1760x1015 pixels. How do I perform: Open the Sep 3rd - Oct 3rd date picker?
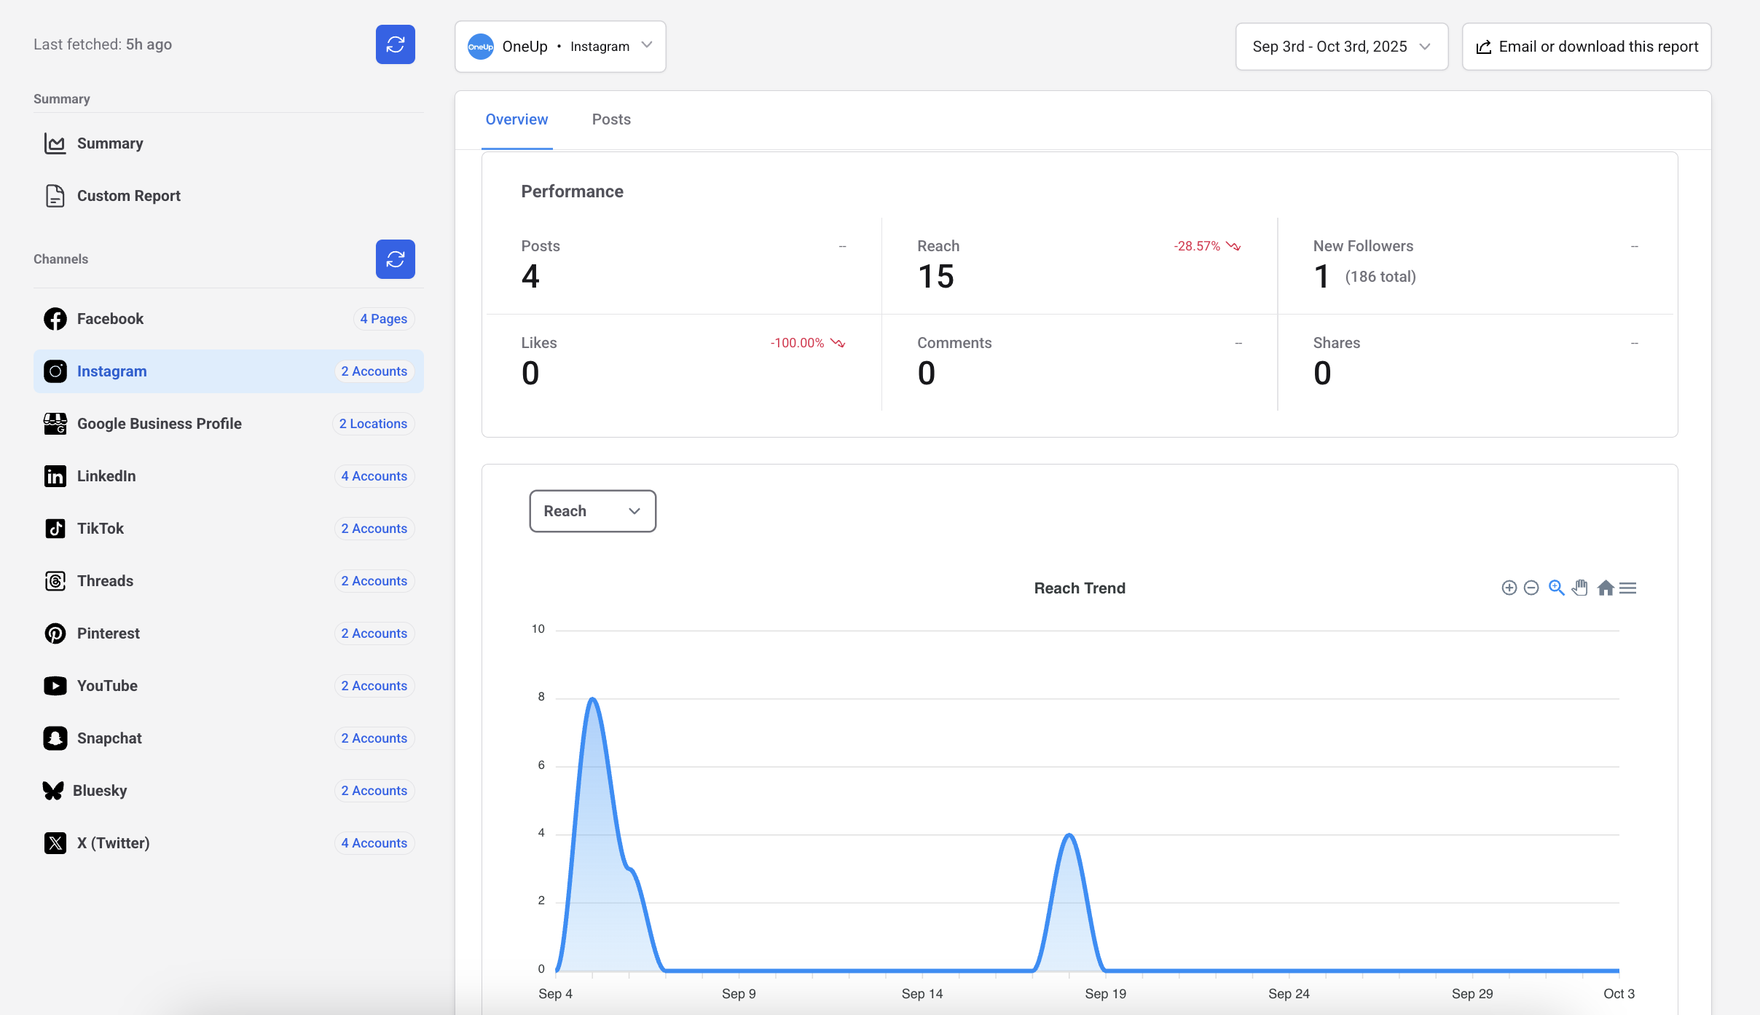tap(1341, 46)
